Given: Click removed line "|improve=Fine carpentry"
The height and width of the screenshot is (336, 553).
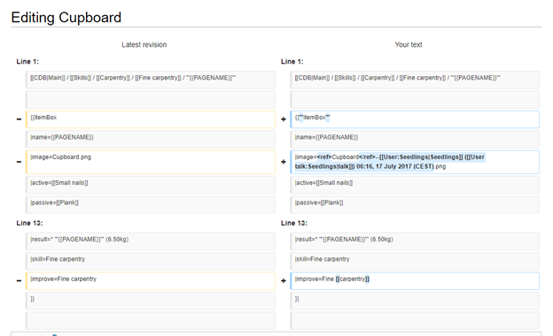Looking at the screenshot, I should (151, 281).
